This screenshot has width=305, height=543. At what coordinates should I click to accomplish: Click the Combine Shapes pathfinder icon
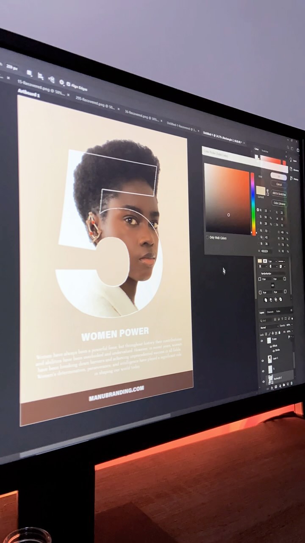tap(266, 300)
